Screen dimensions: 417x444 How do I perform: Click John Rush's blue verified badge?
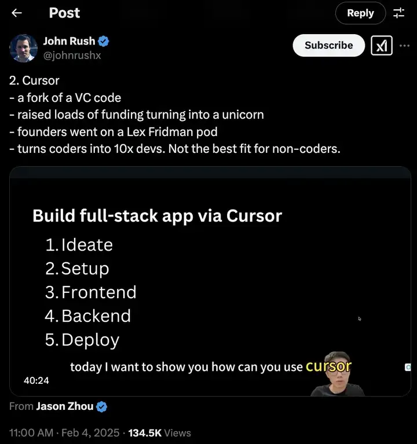click(104, 41)
